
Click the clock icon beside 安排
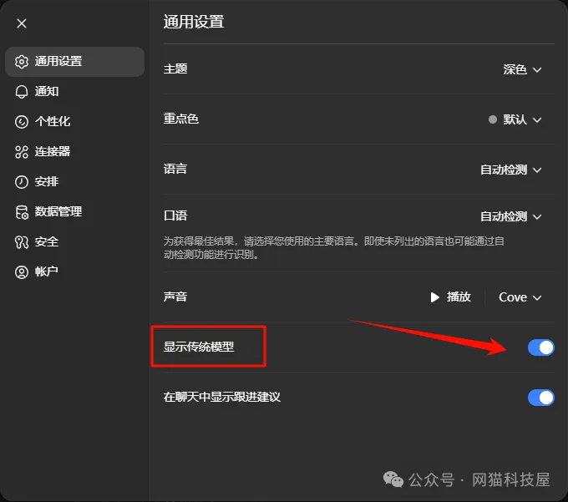click(x=22, y=182)
